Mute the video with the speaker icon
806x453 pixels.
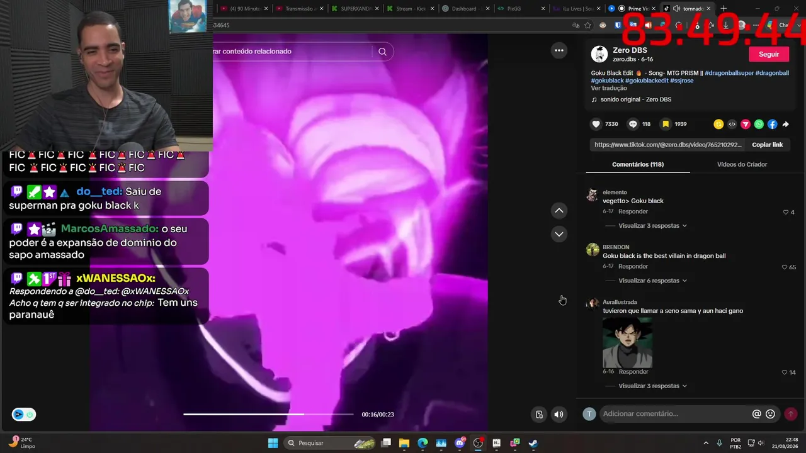tap(559, 414)
